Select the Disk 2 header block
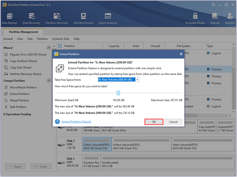237x177 pixels. point(69,144)
